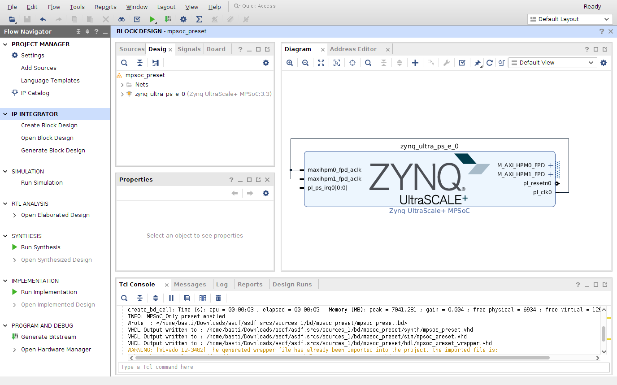Collapse the PROJECT MANAGER section
The image size is (617, 385).
pyautogui.click(x=6, y=44)
